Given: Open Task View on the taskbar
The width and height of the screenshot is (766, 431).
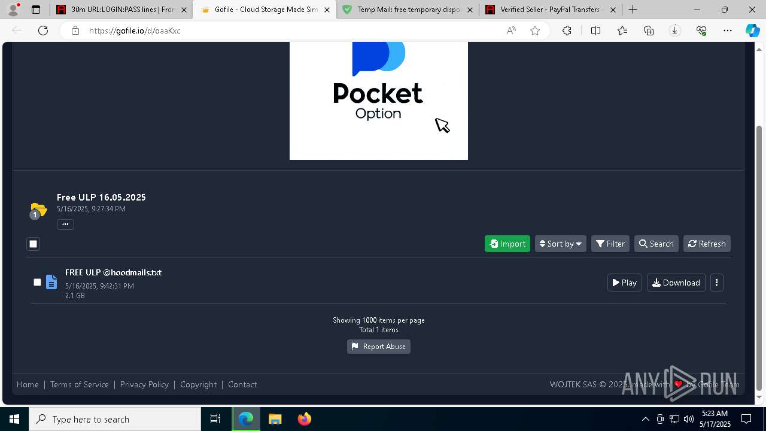Looking at the screenshot, I should coord(215,419).
